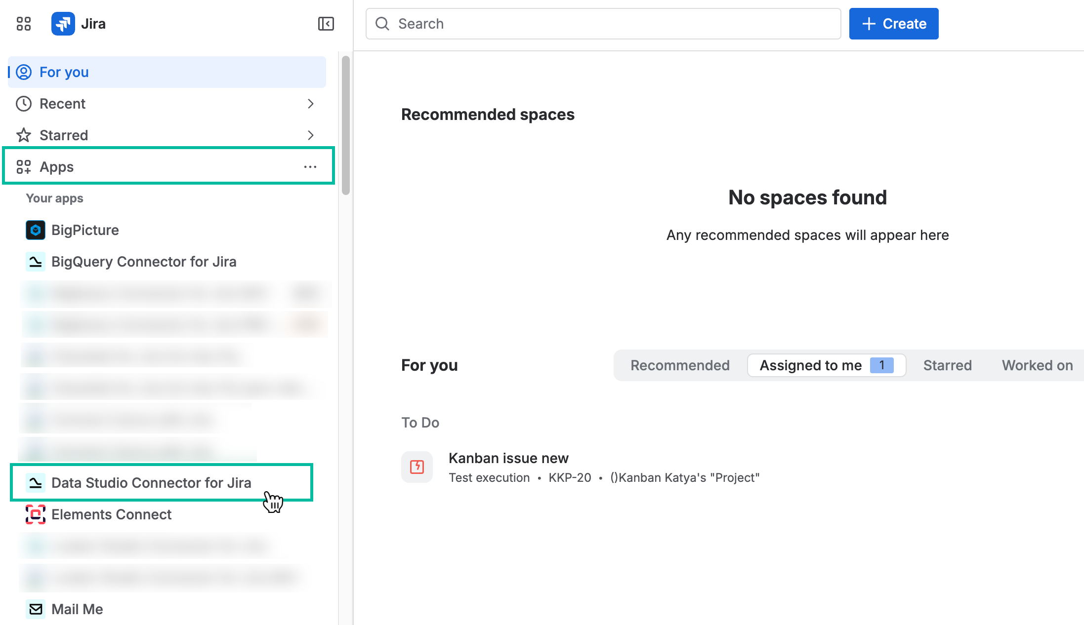Click the Kanban issue type icon
This screenshot has height=625, width=1084.
coord(417,467)
